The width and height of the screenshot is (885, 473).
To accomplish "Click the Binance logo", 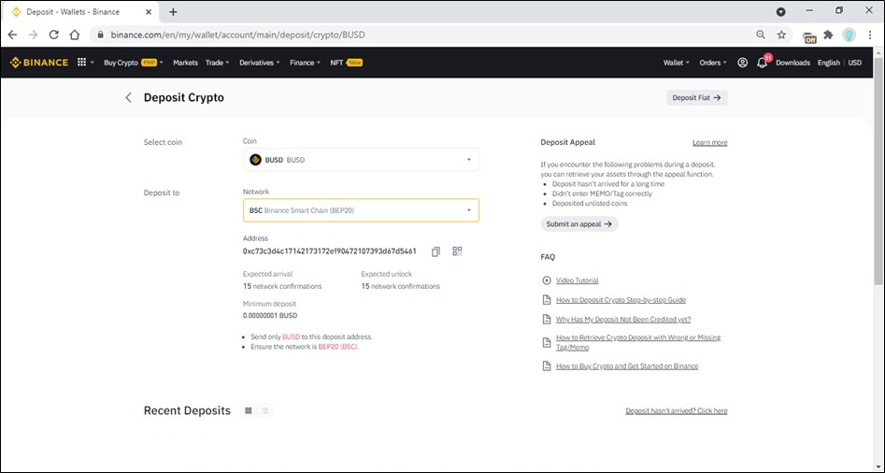I will [39, 62].
